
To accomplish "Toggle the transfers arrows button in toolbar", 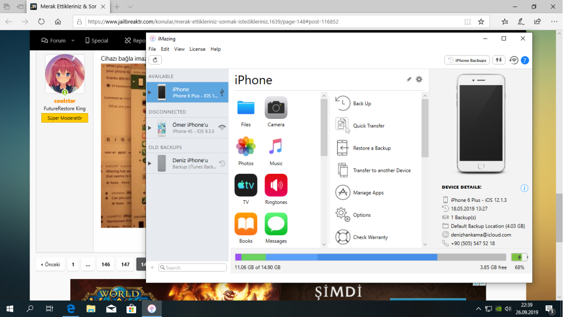I will point(498,60).
